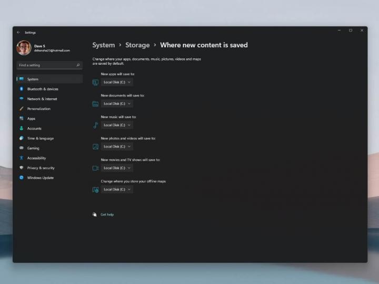Click the back arrow in the Settings title bar
This screenshot has height=284, width=379.
point(18,33)
